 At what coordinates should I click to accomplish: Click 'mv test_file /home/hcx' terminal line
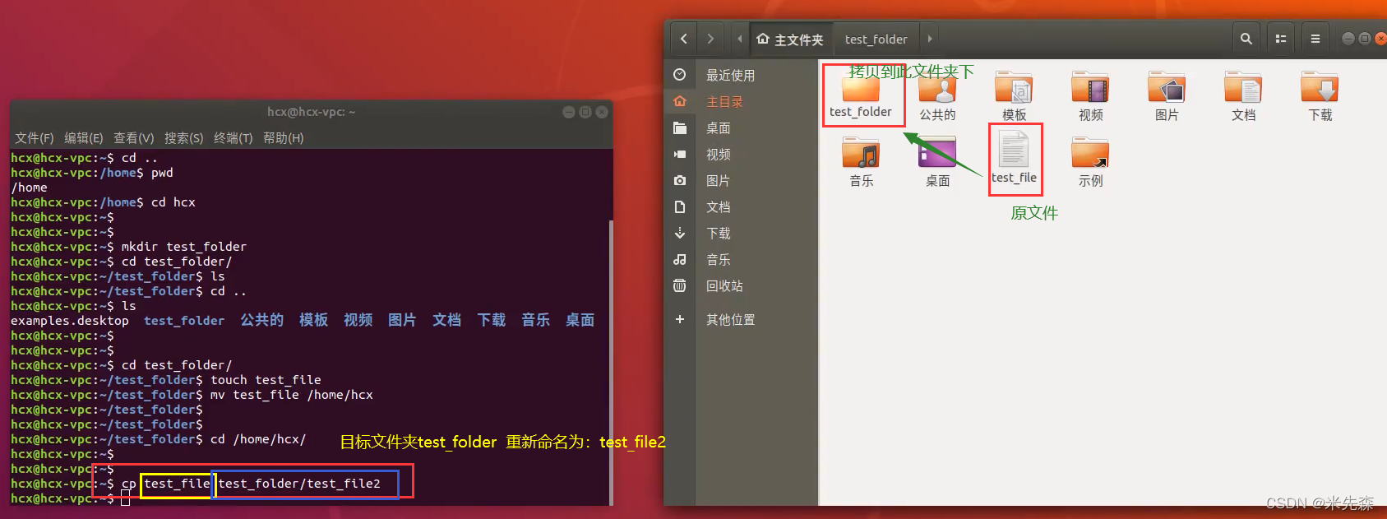[x=292, y=395]
